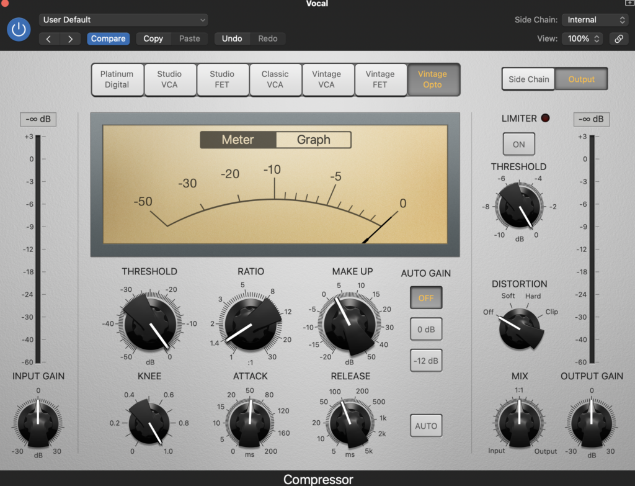
Task: Select the Vintage FET compressor model
Action: [x=380, y=79]
